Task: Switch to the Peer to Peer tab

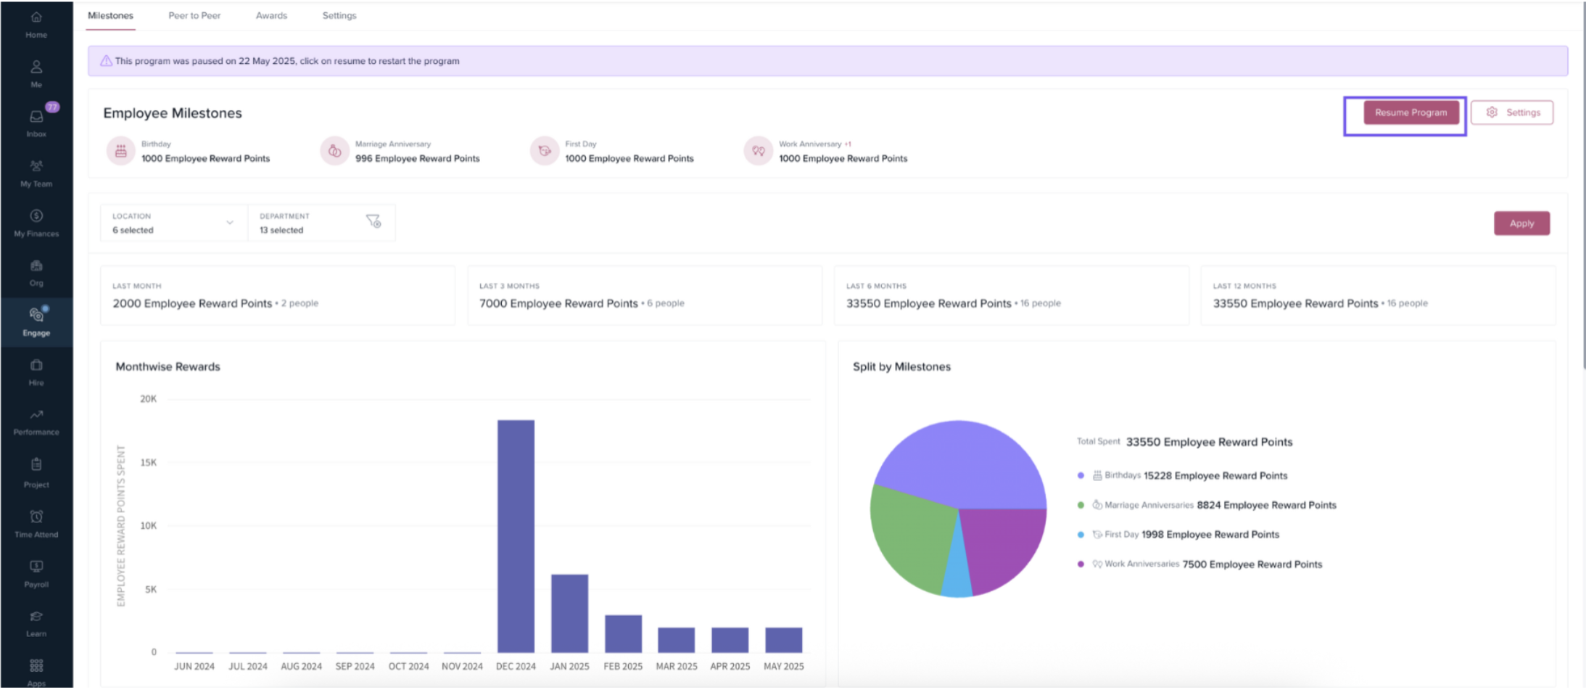Action: (194, 15)
